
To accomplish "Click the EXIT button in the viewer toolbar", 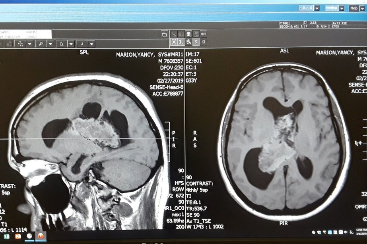I will pyautogui.click(x=203, y=34).
